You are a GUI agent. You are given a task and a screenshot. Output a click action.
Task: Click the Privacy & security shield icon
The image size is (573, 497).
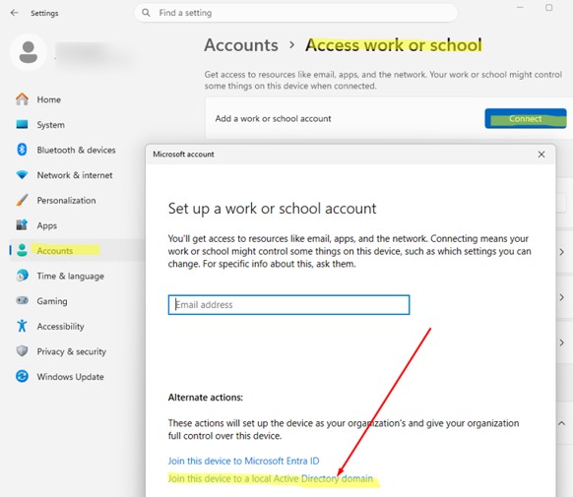point(22,351)
